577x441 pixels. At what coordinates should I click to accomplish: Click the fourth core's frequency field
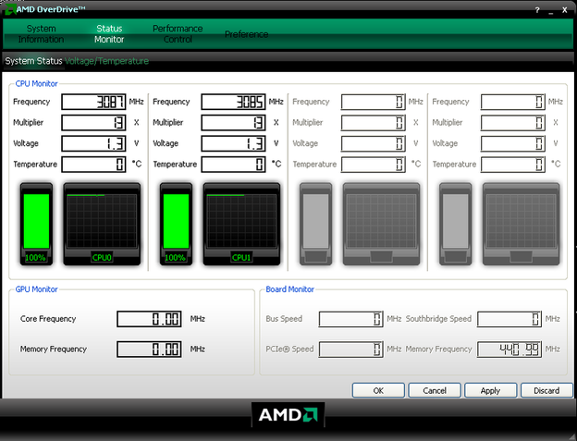point(513,102)
